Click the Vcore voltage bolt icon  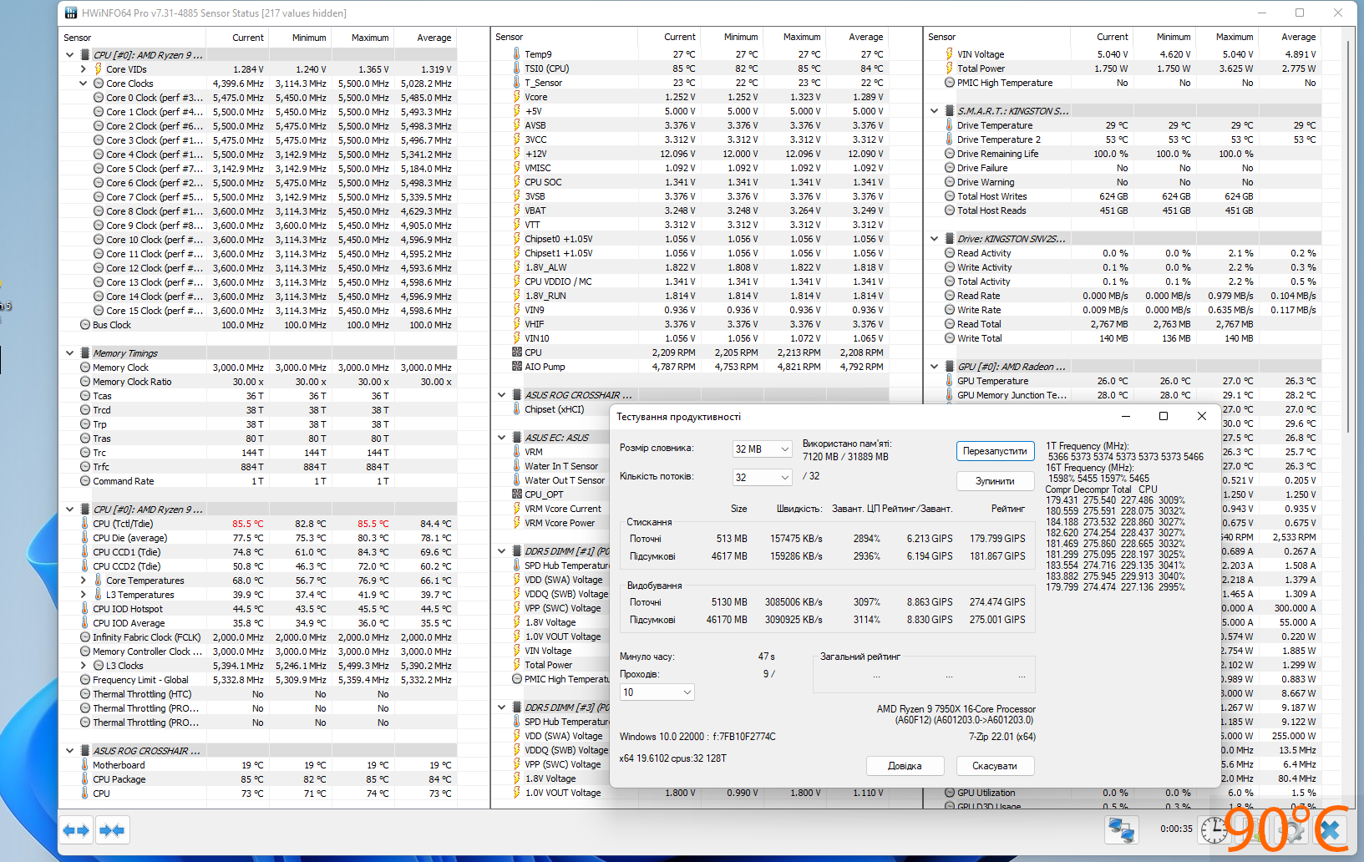coord(517,97)
